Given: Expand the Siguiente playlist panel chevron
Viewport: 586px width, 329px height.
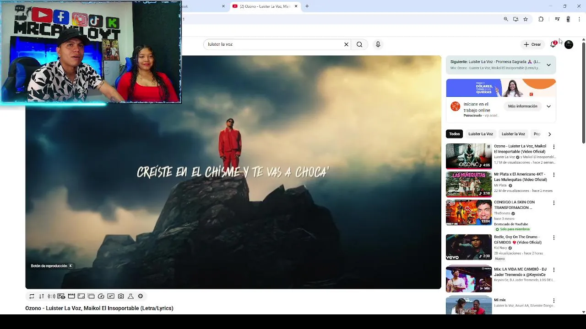Looking at the screenshot, I should pos(548,65).
